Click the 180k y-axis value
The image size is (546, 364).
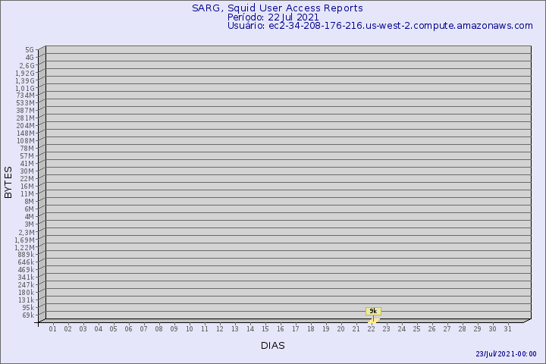coord(26,292)
